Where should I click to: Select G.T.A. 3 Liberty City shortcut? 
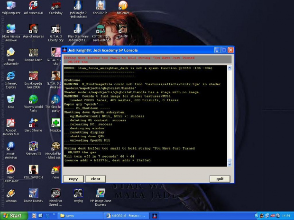point(55,33)
